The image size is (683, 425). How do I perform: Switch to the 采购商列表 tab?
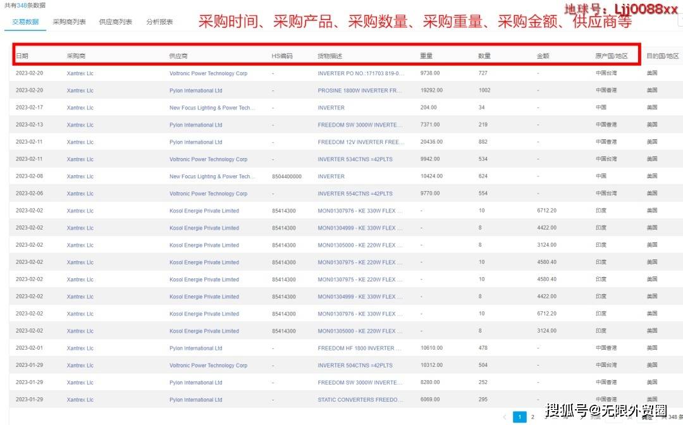pos(70,22)
